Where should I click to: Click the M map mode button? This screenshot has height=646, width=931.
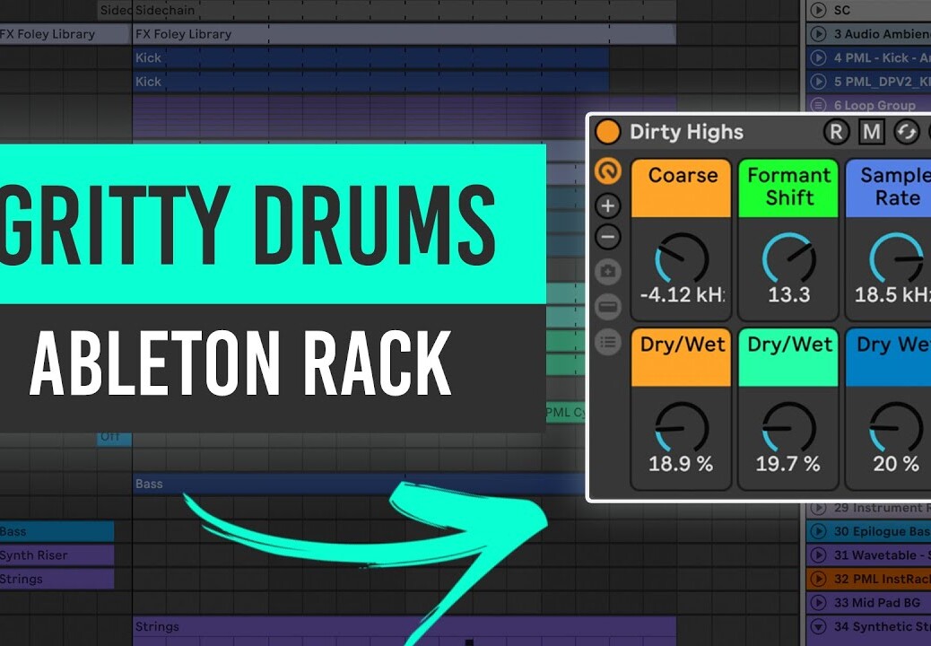coord(871,132)
